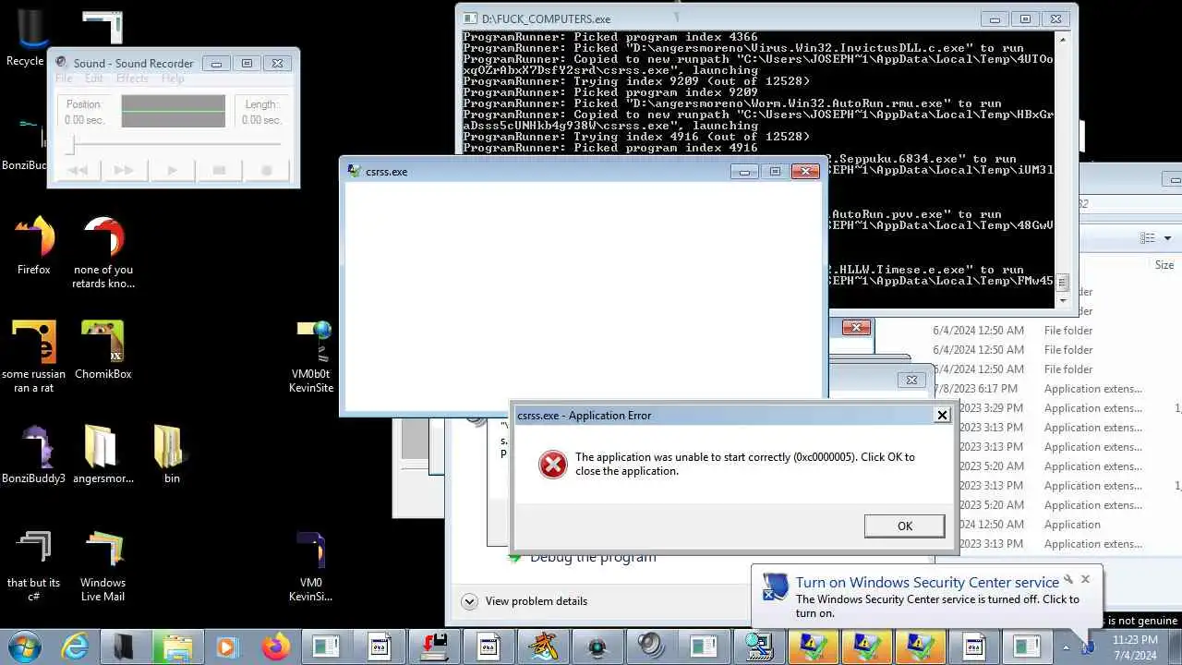Click the Windows Security shield notification icon
Image resolution: width=1182 pixels, height=665 pixels.
pyautogui.click(x=776, y=586)
